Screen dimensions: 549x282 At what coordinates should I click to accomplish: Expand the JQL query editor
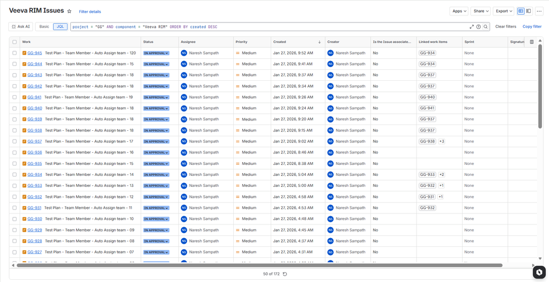(471, 26)
